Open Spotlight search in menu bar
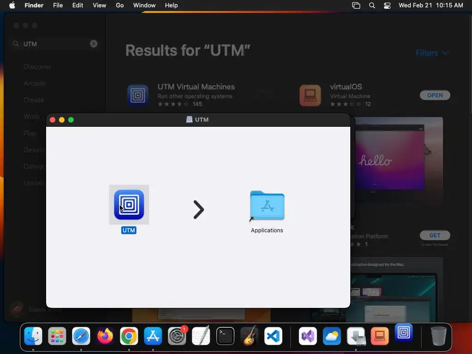472x354 pixels. pyautogui.click(x=372, y=6)
